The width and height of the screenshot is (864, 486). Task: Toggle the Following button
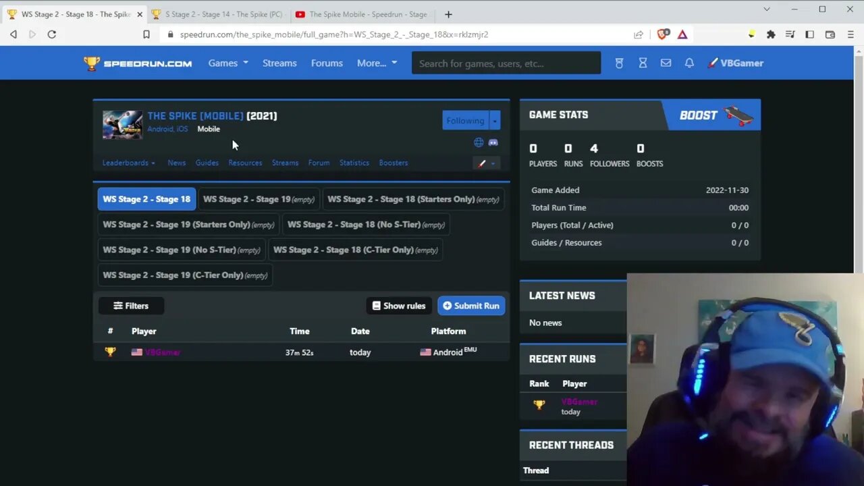465,120
